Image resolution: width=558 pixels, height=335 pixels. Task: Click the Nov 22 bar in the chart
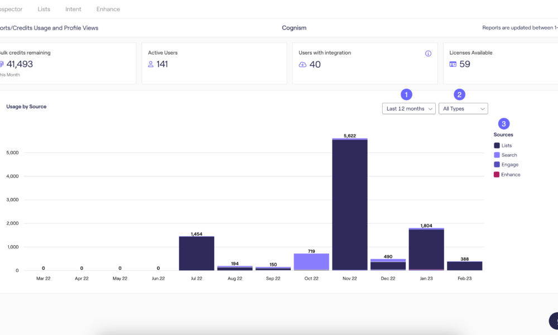pos(350,204)
